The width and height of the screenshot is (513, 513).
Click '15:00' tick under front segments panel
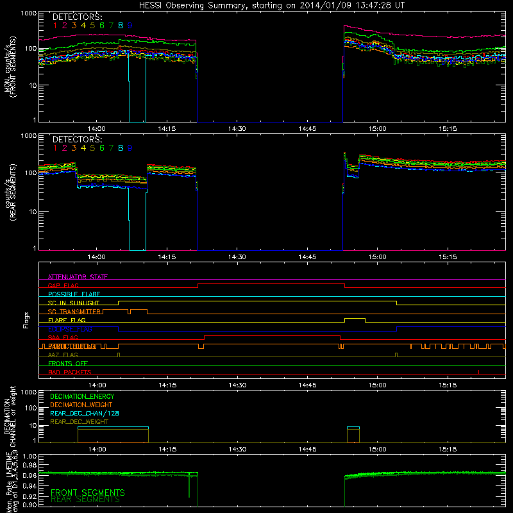pos(377,129)
